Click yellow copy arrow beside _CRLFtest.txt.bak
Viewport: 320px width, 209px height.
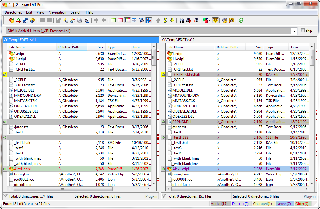[163, 75]
